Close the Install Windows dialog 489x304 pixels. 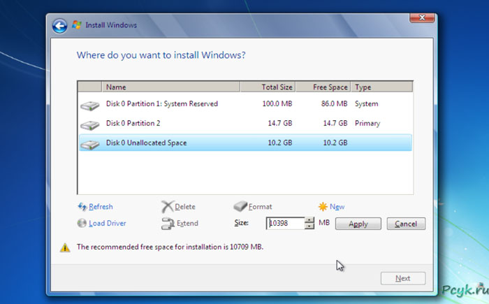pyautogui.click(x=418, y=17)
